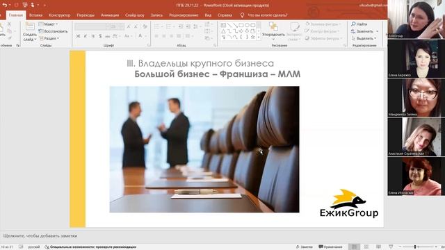Viewport: 445px width, 250px height.
Task: Click the font name input box
Action: click(90, 26)
